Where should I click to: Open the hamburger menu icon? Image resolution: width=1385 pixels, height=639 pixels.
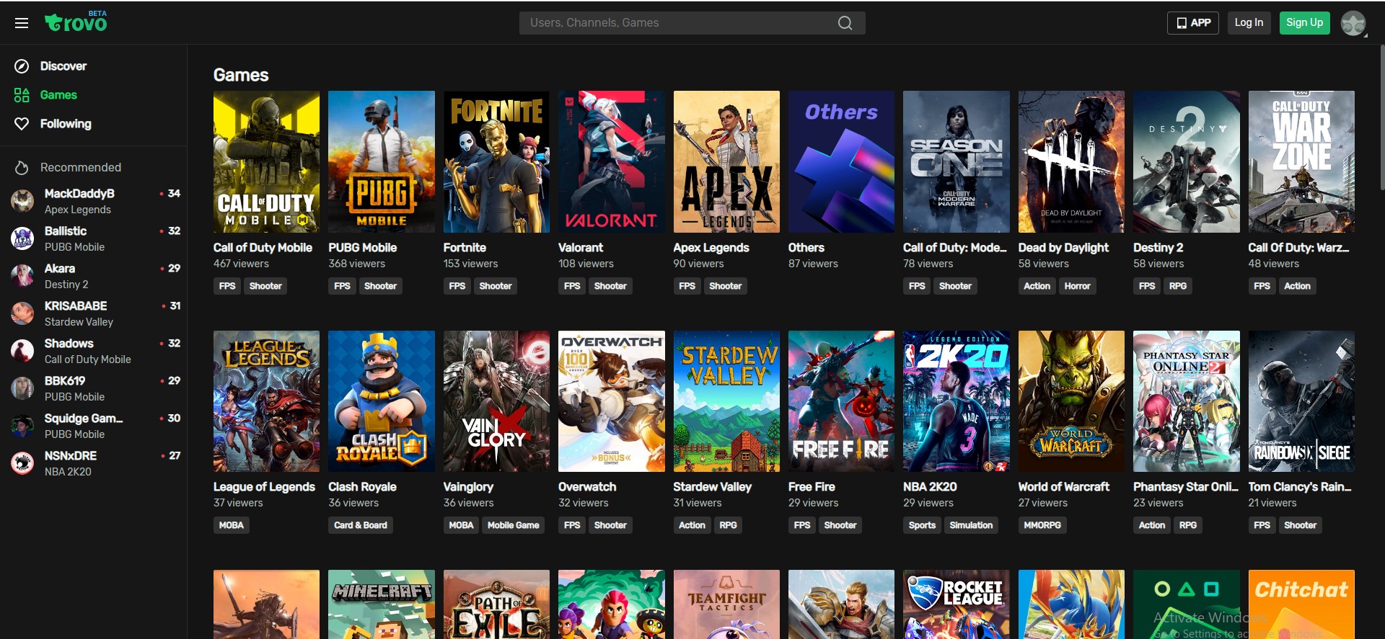click(22, 23)
